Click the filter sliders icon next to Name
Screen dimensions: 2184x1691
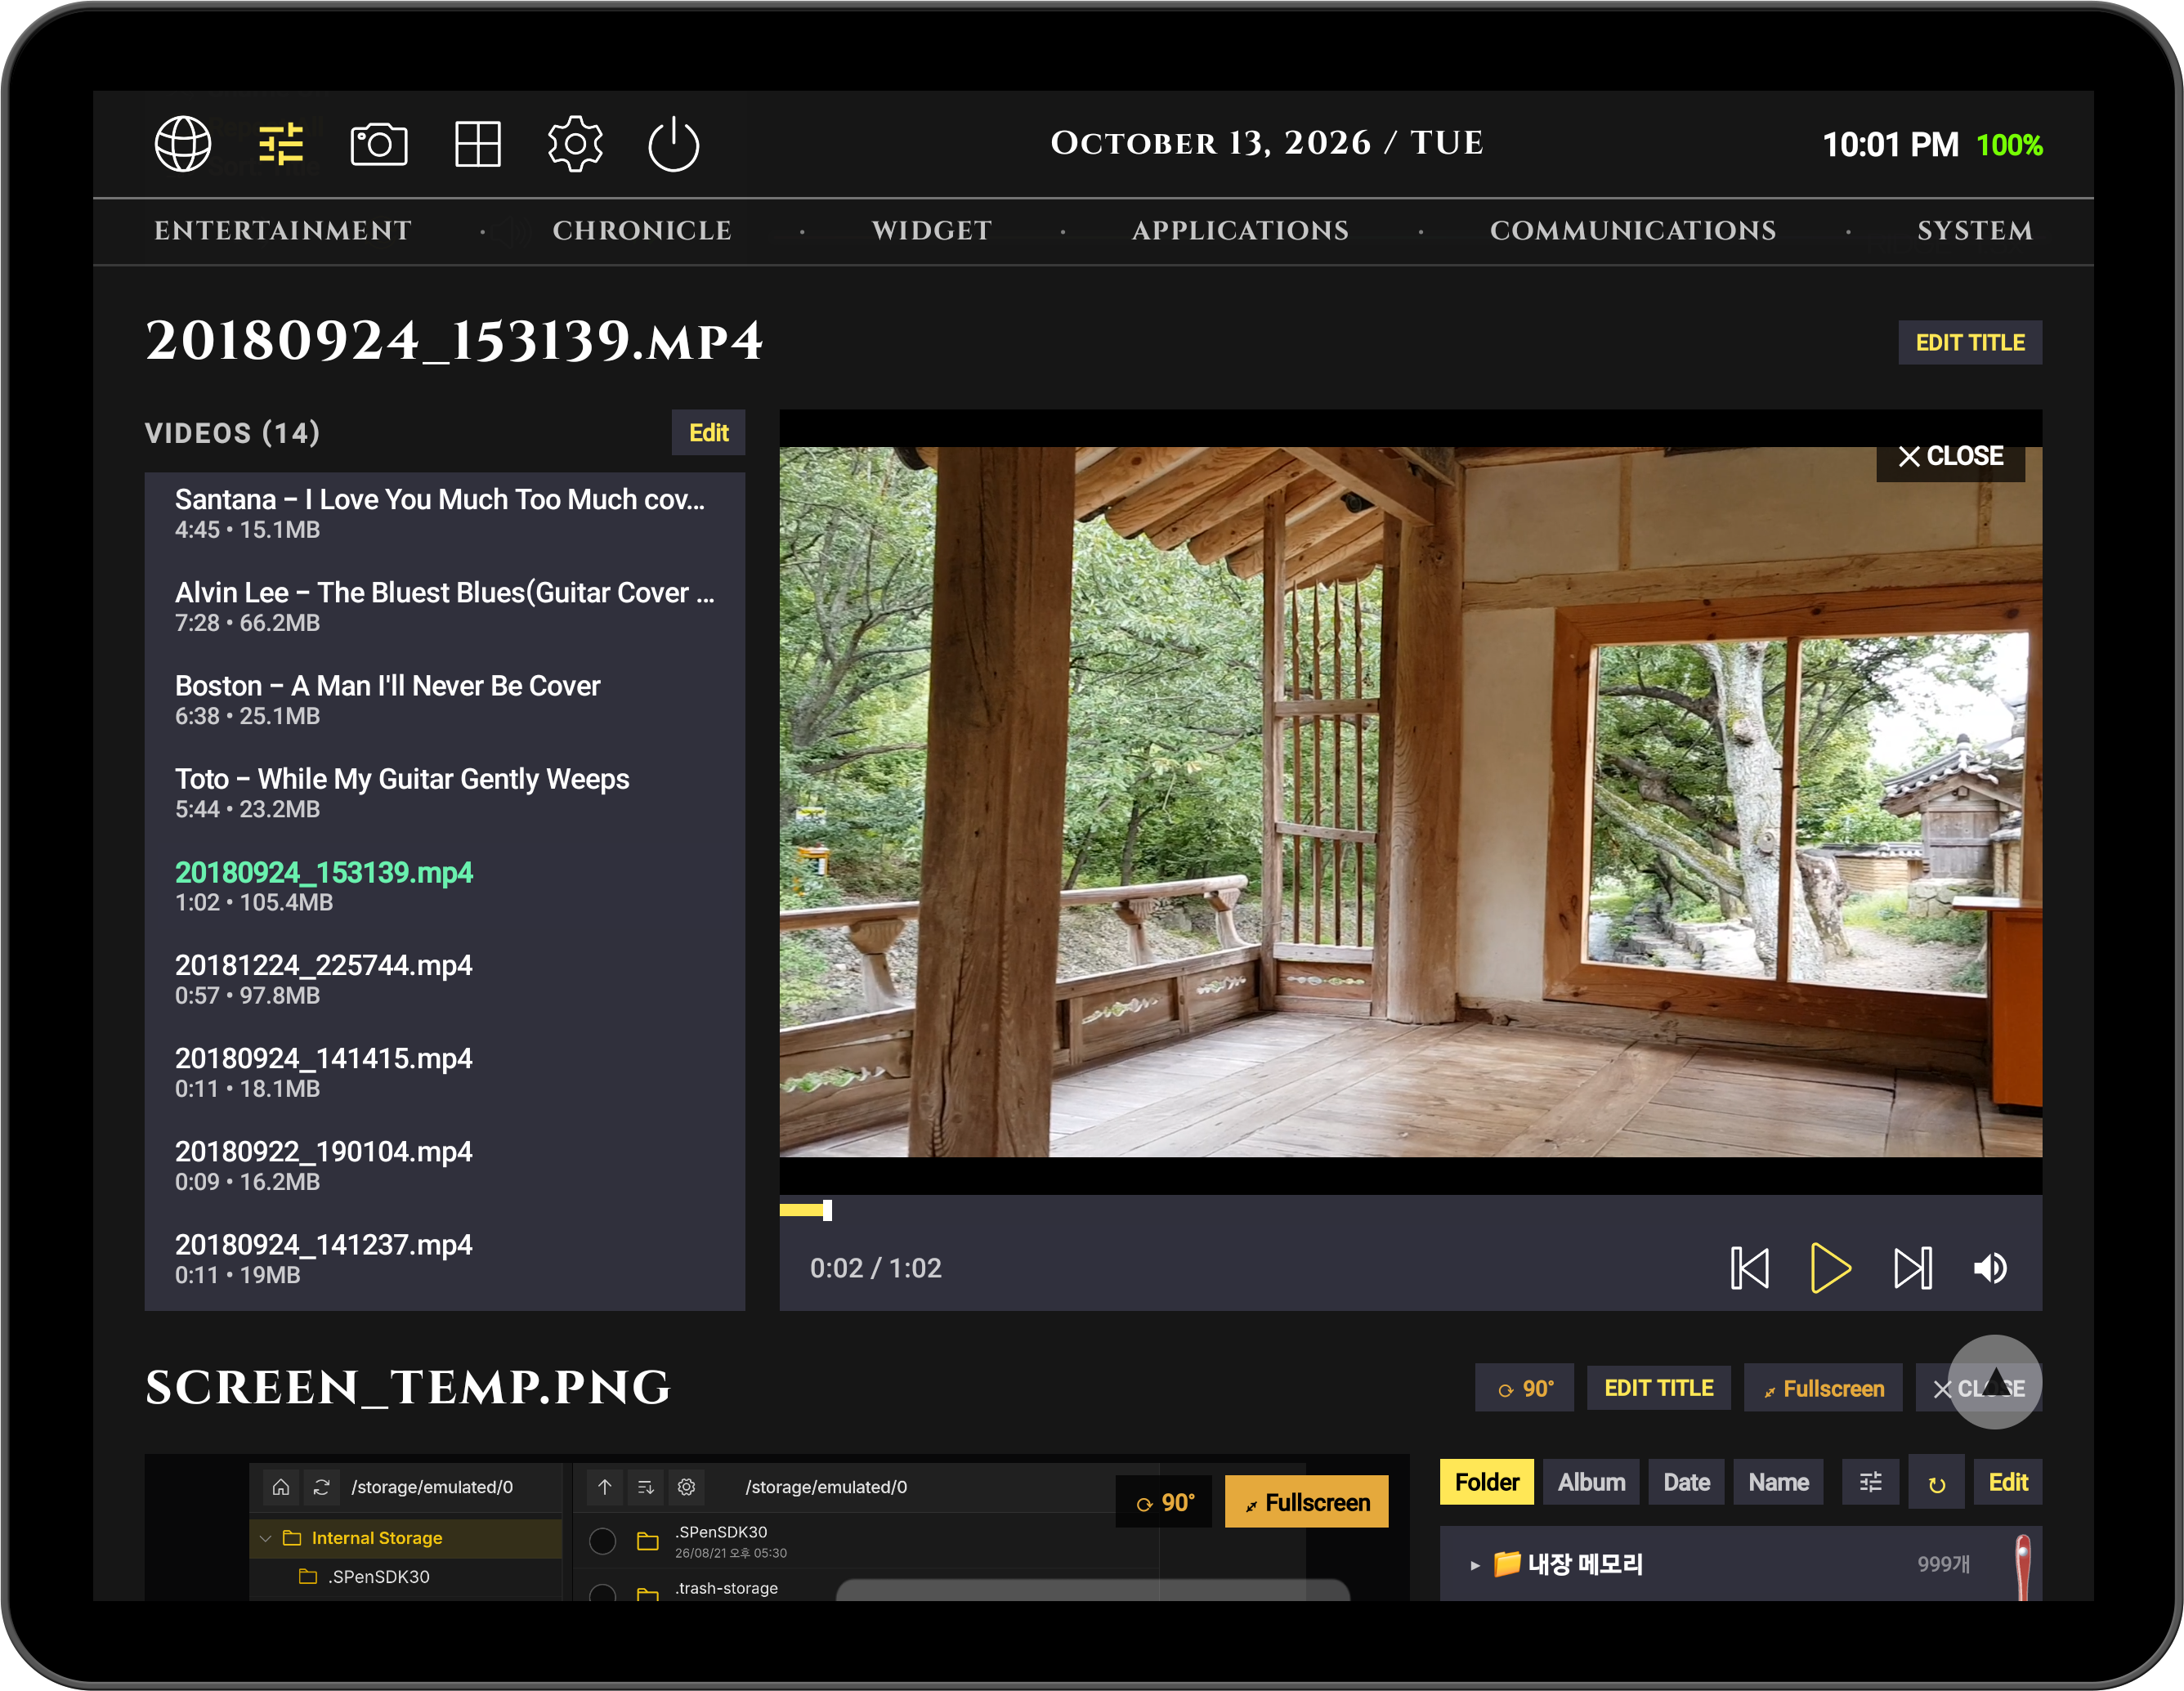point(1870,1482)
